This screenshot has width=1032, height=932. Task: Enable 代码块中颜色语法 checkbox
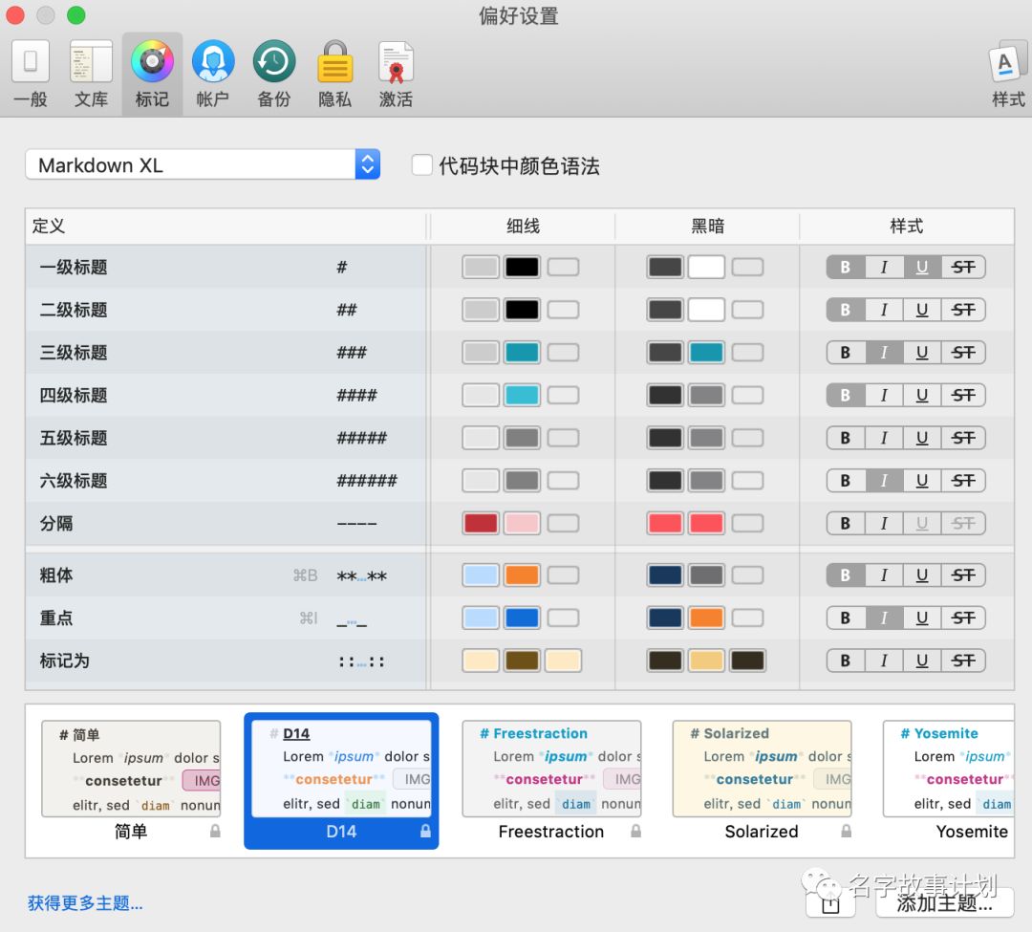click(421, 163)
